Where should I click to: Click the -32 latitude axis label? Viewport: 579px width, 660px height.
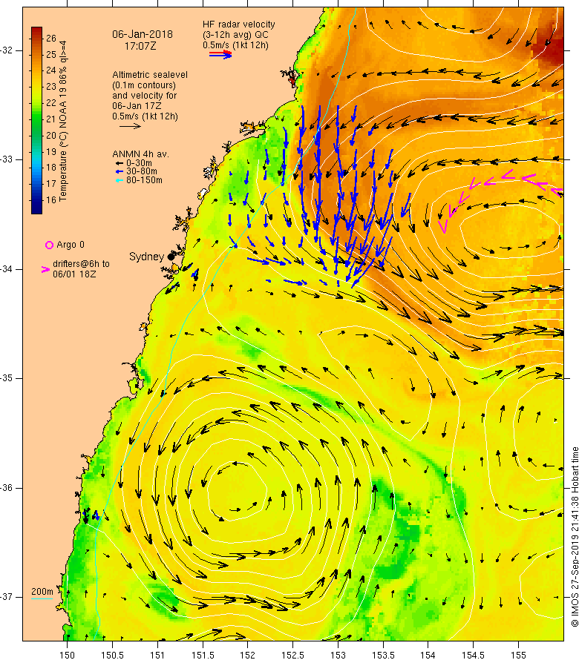[x=7, y=50]
